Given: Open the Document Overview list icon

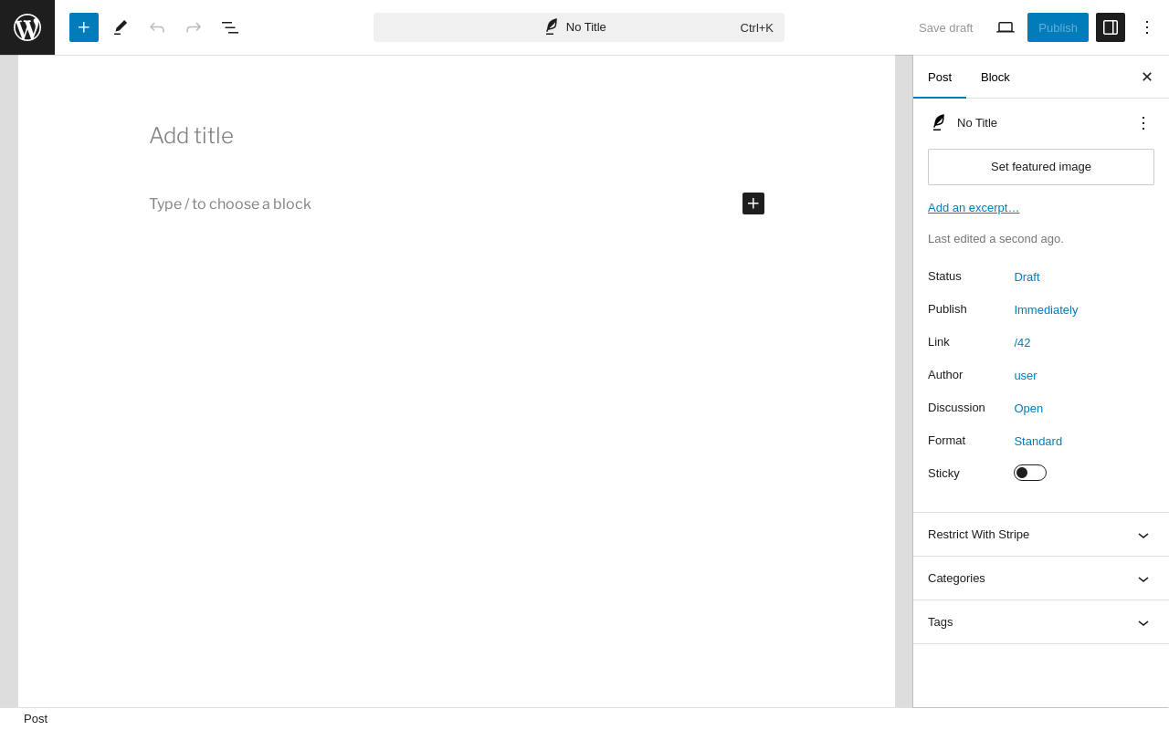Looking at the screenshot, I should 230,27.
